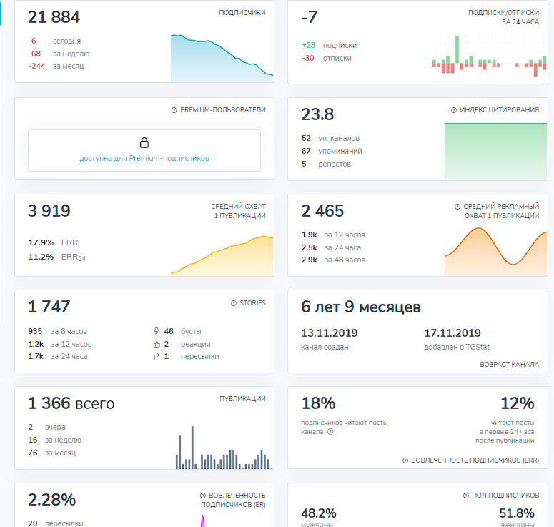
Task: Click the '+23' подписки value
Action: tap(308, 45)
